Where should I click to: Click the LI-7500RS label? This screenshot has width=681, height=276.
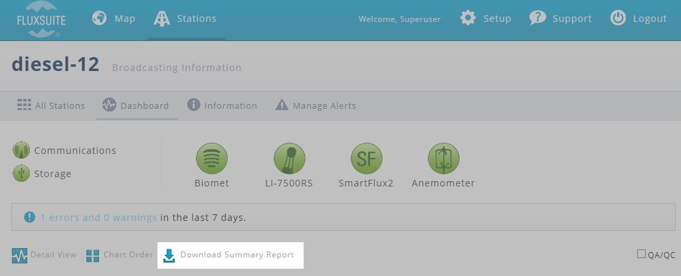coord(289,183)
